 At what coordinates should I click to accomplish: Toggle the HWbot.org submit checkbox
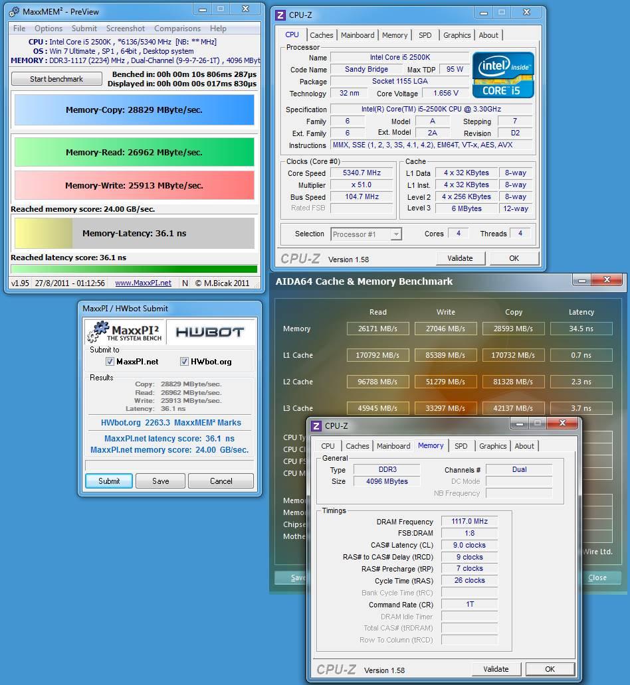[184, 361]
